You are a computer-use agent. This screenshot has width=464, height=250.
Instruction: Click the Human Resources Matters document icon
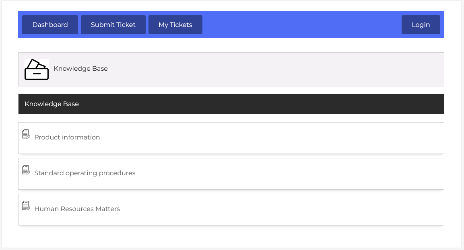26,206
